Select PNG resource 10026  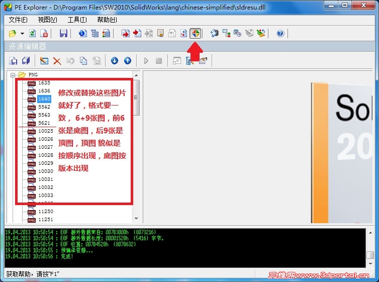point(46,139)
